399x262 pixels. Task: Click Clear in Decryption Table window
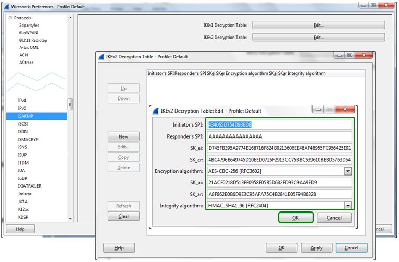click(123, 216)
